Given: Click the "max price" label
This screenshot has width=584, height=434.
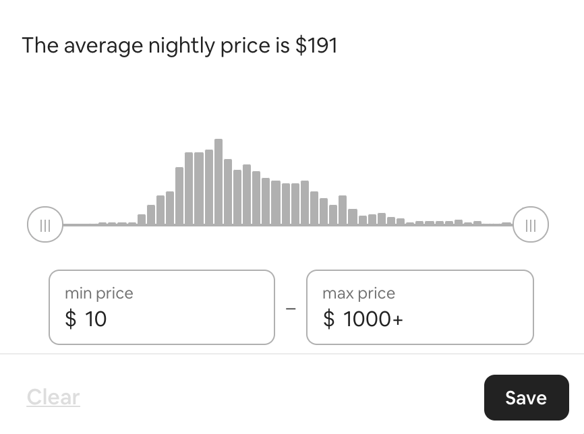Looking at the screenshot, I should coord(359,293).
